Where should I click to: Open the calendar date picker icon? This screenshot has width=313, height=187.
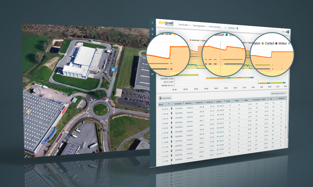point(237,28)
